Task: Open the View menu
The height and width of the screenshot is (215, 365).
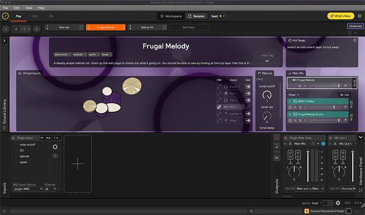Action: [x=29, y=8]
